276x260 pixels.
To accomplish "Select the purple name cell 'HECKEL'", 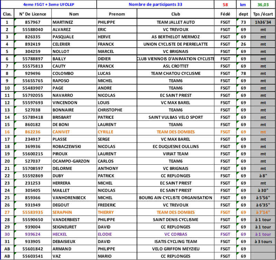I will 74,234.
